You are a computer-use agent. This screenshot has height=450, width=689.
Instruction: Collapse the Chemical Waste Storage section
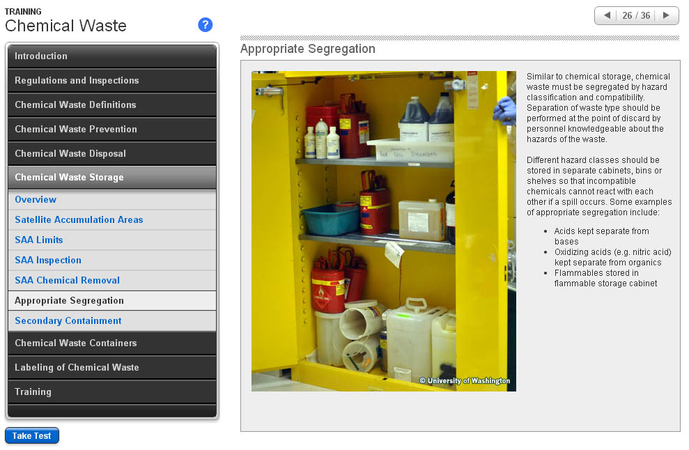pos(111,178)
